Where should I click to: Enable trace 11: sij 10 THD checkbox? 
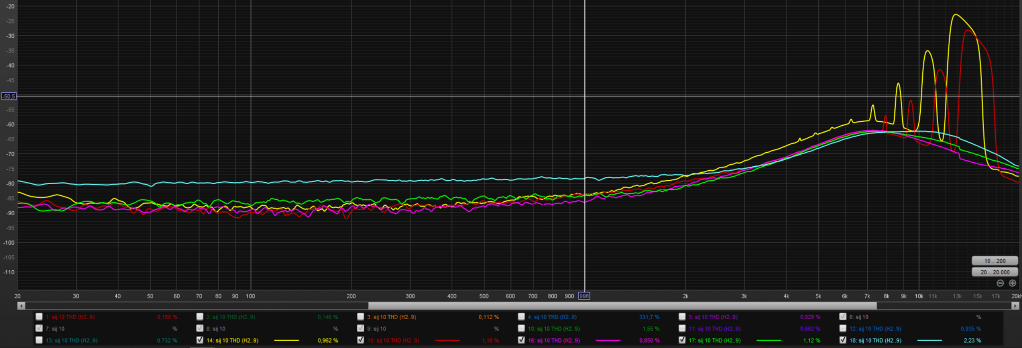tap(682, 329)
